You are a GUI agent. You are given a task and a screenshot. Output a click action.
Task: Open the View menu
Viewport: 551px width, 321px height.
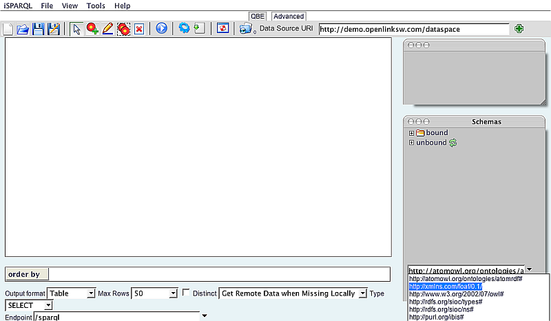[x=70, y=6]
